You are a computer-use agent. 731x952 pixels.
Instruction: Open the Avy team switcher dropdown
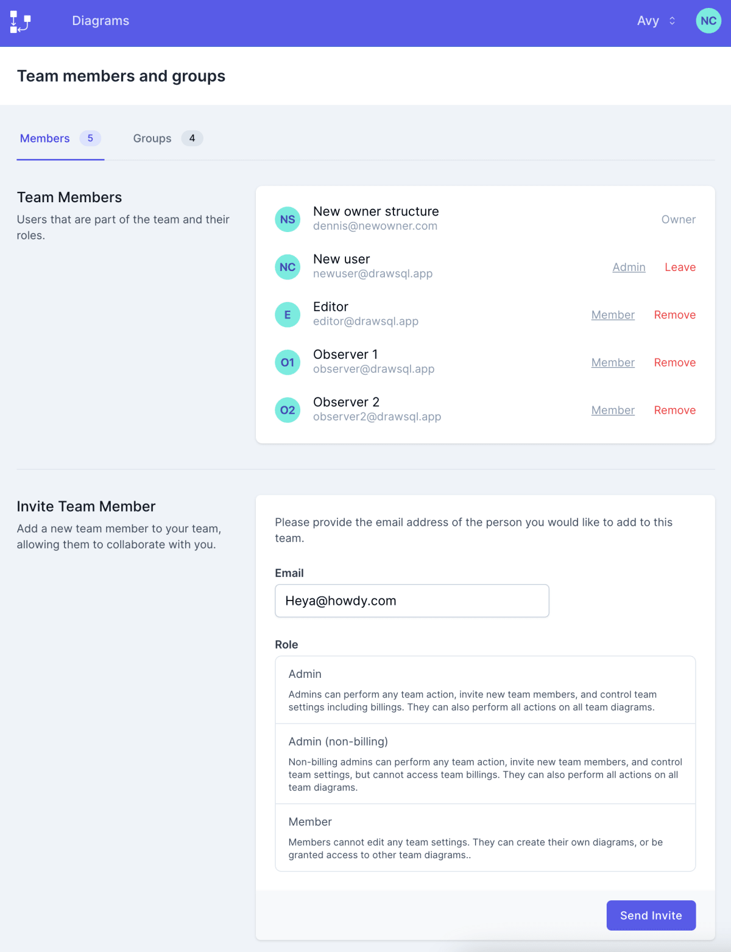coord(656,21)
